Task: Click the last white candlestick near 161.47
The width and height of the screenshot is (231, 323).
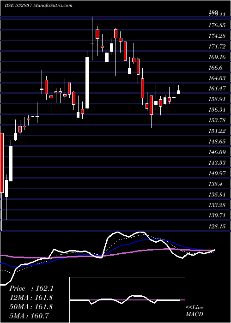Action: pos(178,92)
